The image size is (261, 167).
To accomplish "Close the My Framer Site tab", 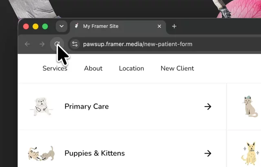I will (159, 26).
